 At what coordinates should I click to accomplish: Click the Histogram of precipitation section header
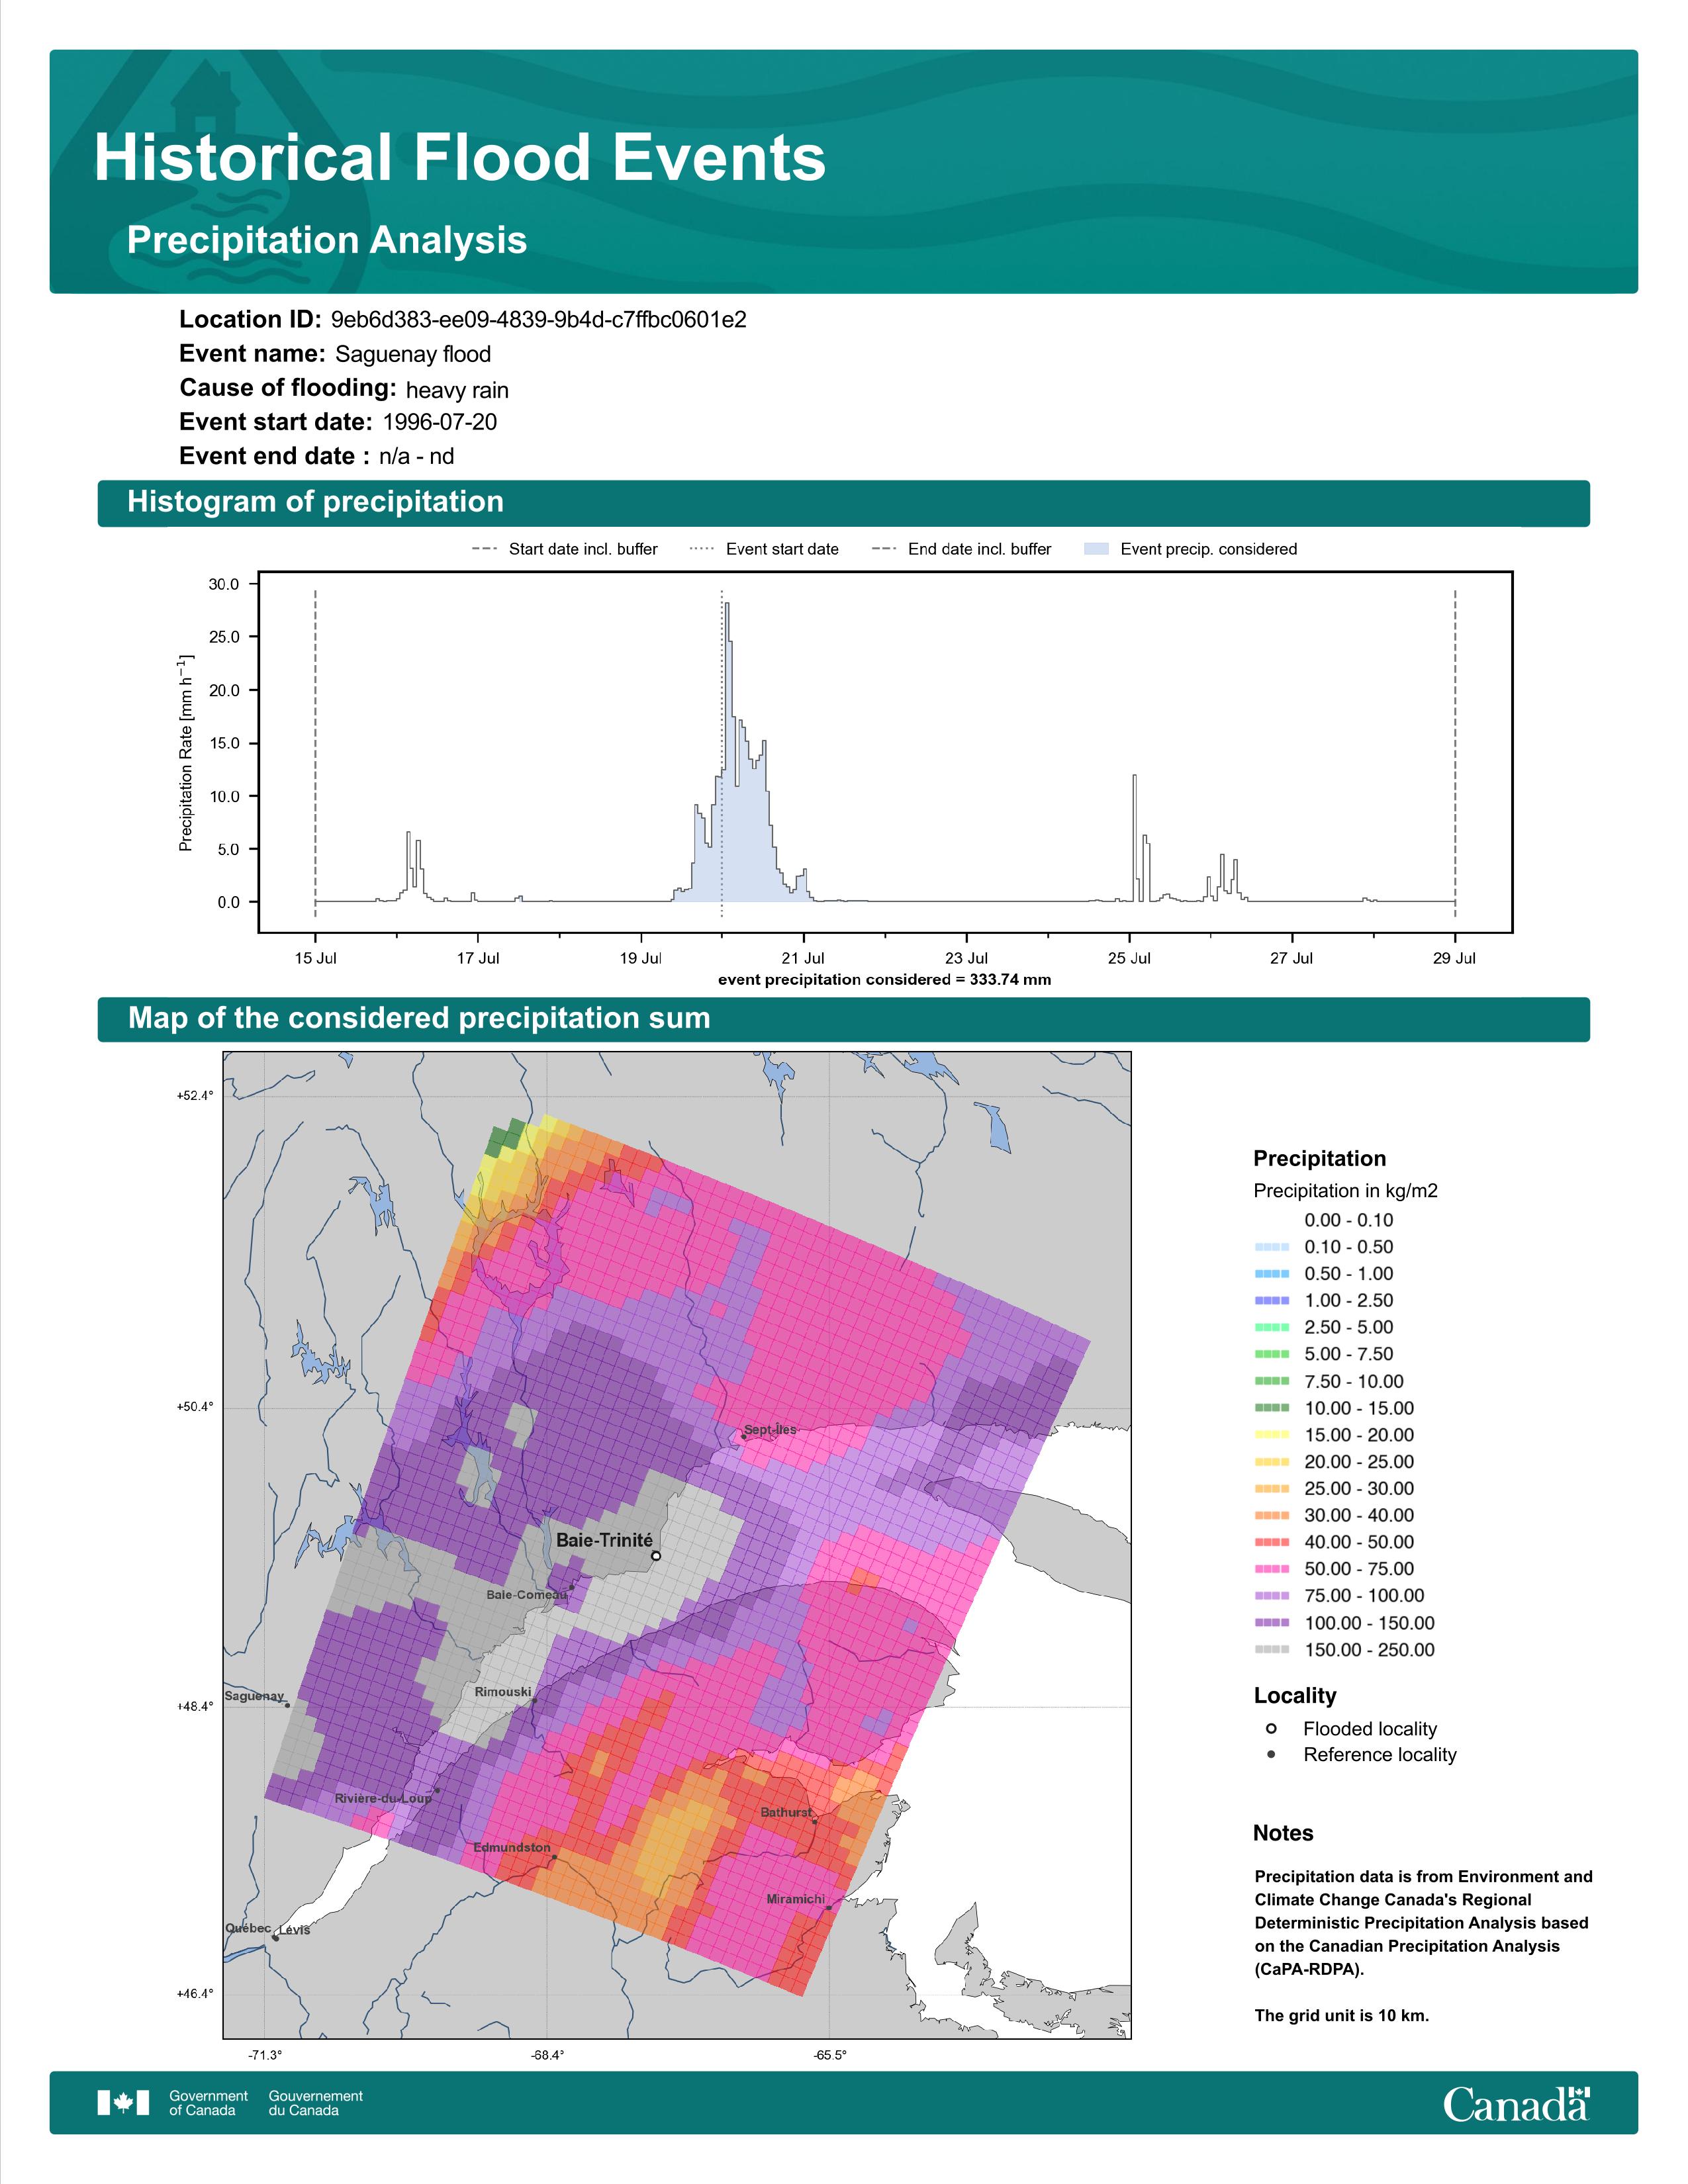843,502
